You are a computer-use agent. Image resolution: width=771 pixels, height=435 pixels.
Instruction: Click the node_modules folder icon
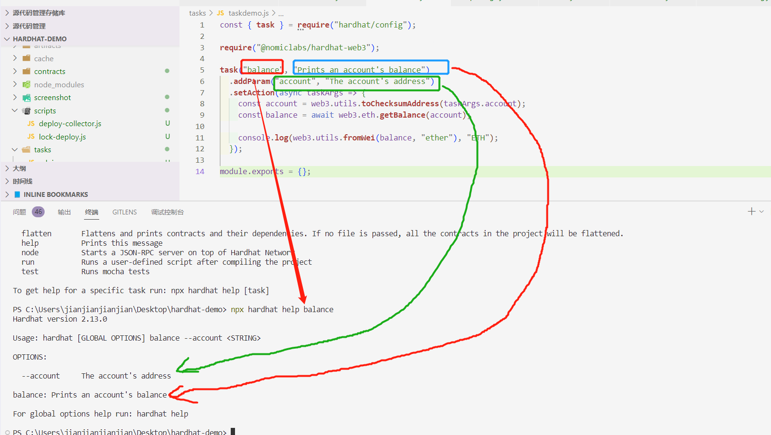(26, 84)
